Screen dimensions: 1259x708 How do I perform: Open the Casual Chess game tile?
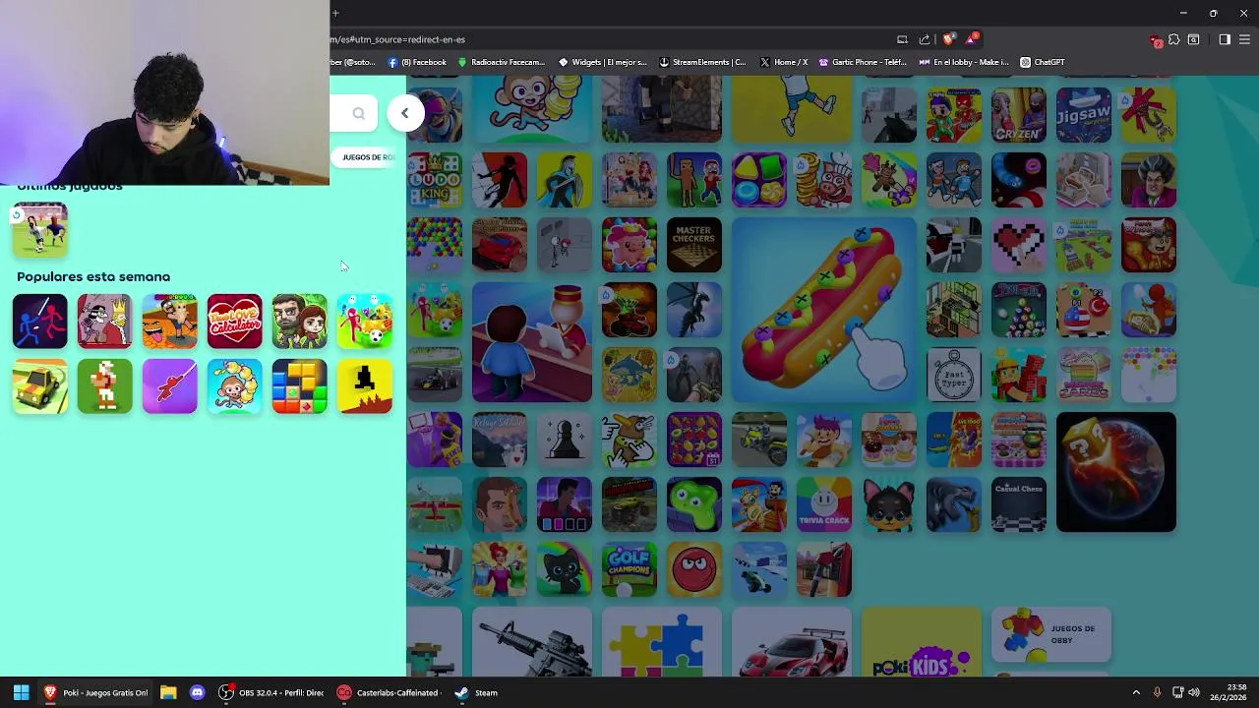1018,504
